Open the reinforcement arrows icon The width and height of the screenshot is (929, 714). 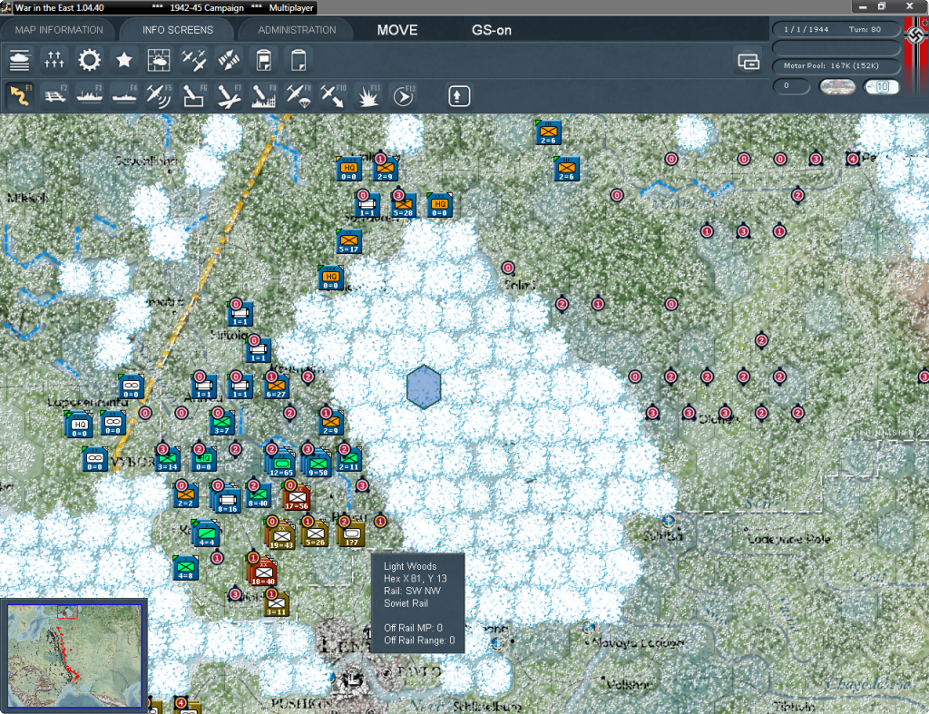tap(229, 61)
